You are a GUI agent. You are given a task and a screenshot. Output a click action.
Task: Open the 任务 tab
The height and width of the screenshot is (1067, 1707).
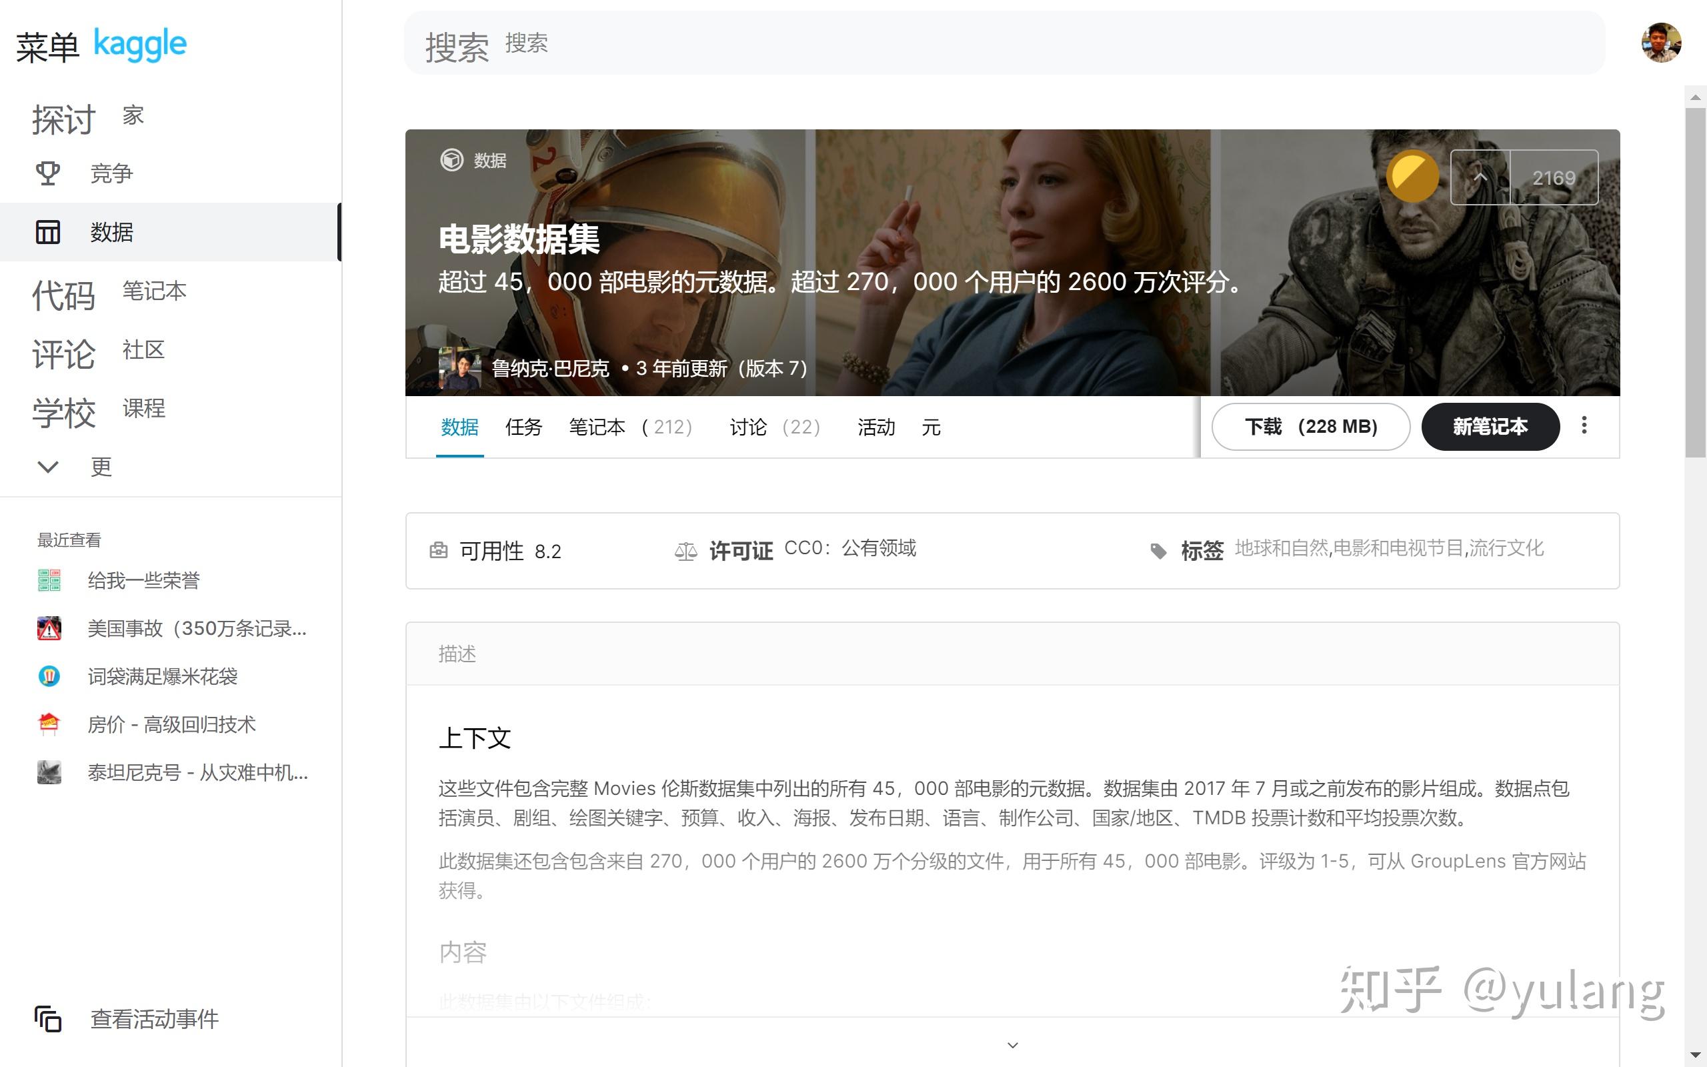[523, 427]
